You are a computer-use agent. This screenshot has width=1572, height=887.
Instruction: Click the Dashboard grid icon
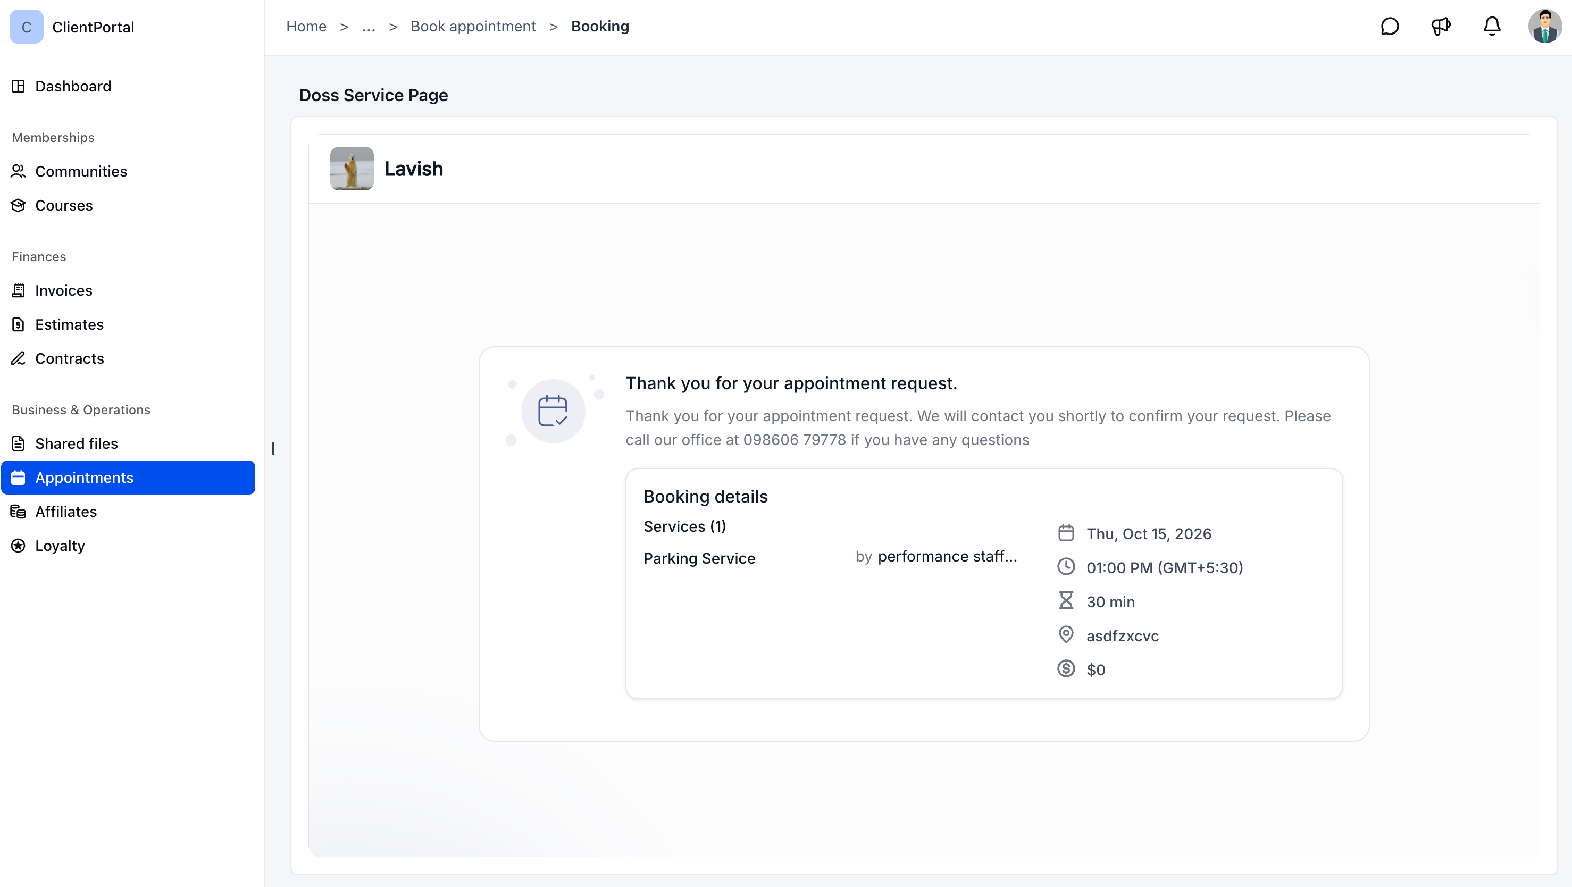tap(18, 86)
